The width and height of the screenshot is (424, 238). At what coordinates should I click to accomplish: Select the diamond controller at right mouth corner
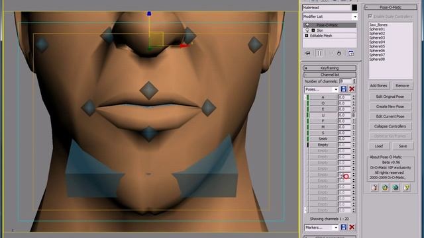[x=209, y=108]
